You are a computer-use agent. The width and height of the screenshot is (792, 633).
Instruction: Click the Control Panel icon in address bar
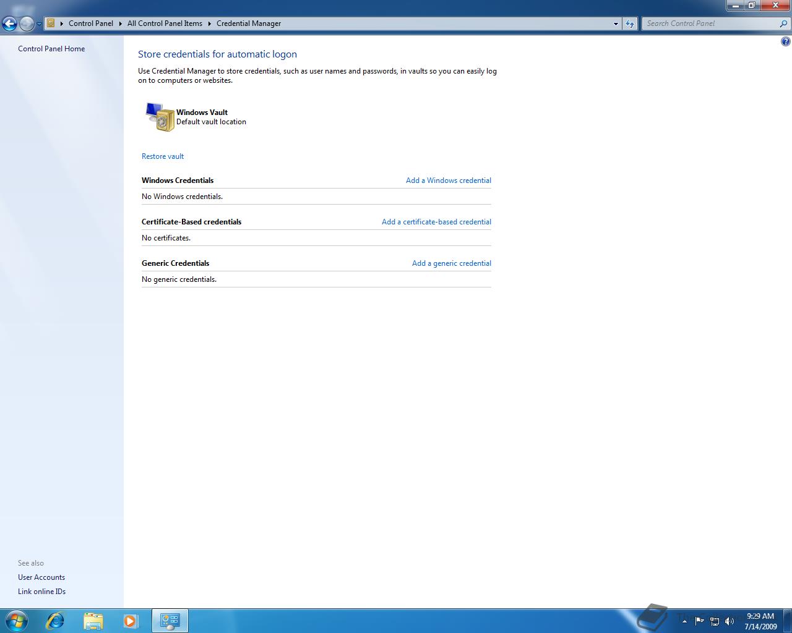(x=51, y=23)
